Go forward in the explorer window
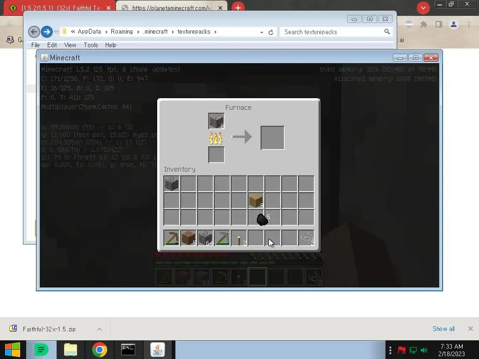The height and width of the screenshot is (359, 479). click(x=46, y=32)
